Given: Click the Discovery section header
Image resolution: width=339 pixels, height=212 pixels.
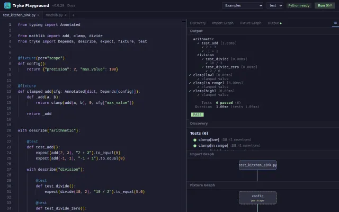Looking at the screenshot, I should click(x=199, y=123).
